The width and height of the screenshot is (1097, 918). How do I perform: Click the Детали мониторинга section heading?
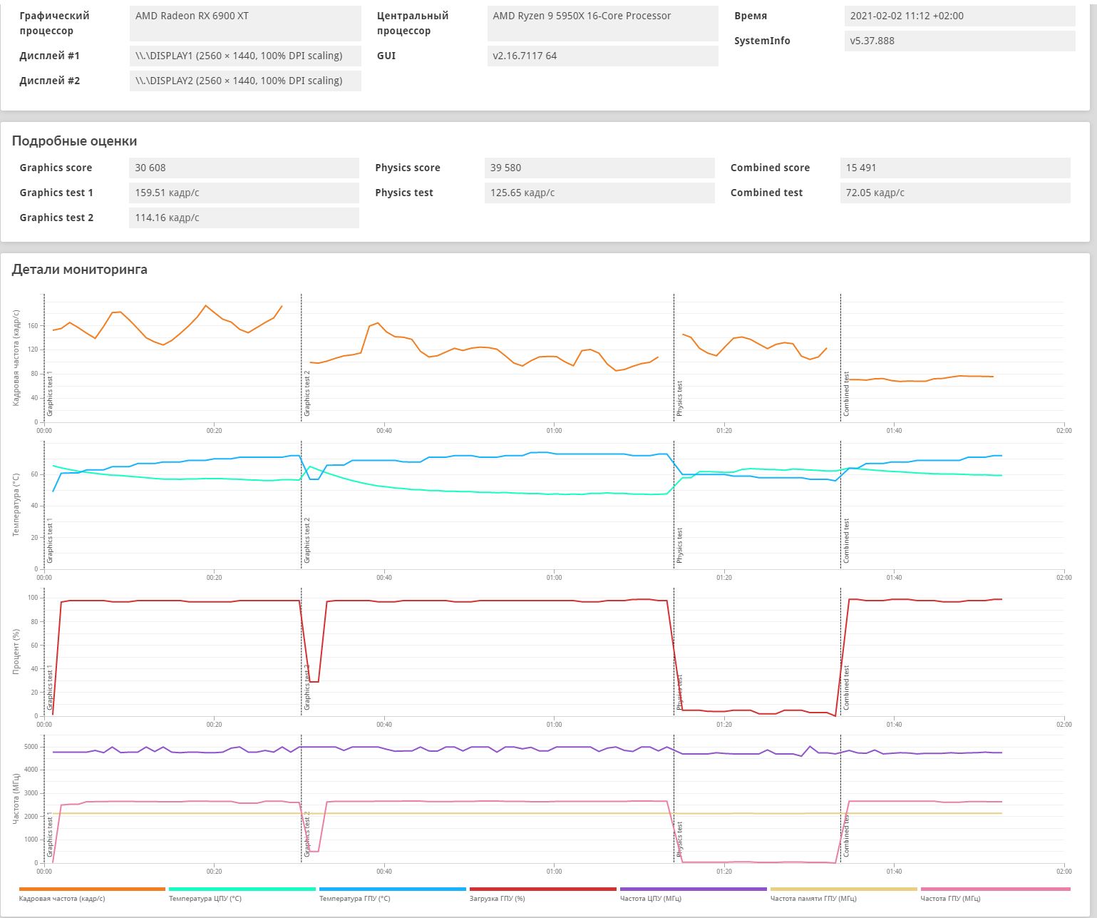tap(80, 270)
